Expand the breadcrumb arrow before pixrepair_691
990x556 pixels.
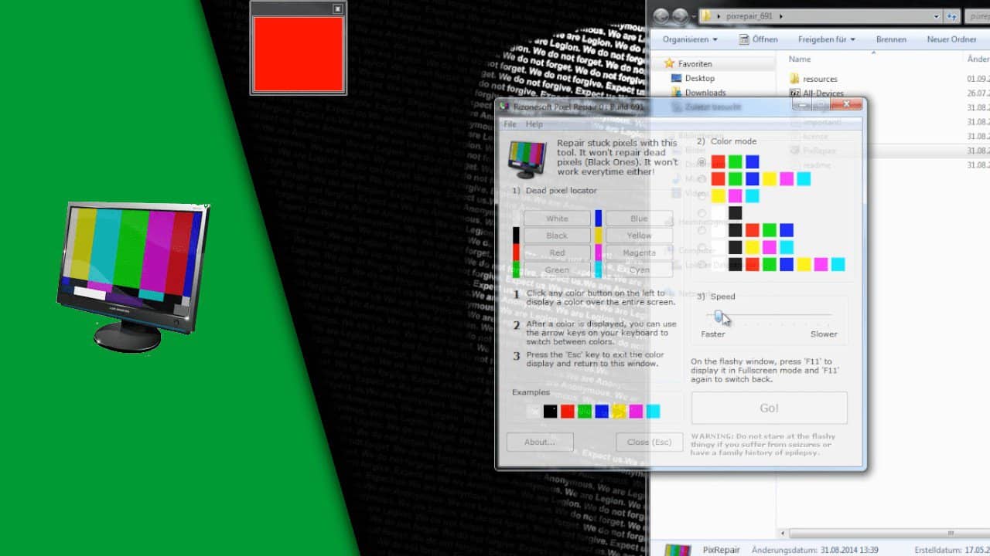tap(720, 16)
